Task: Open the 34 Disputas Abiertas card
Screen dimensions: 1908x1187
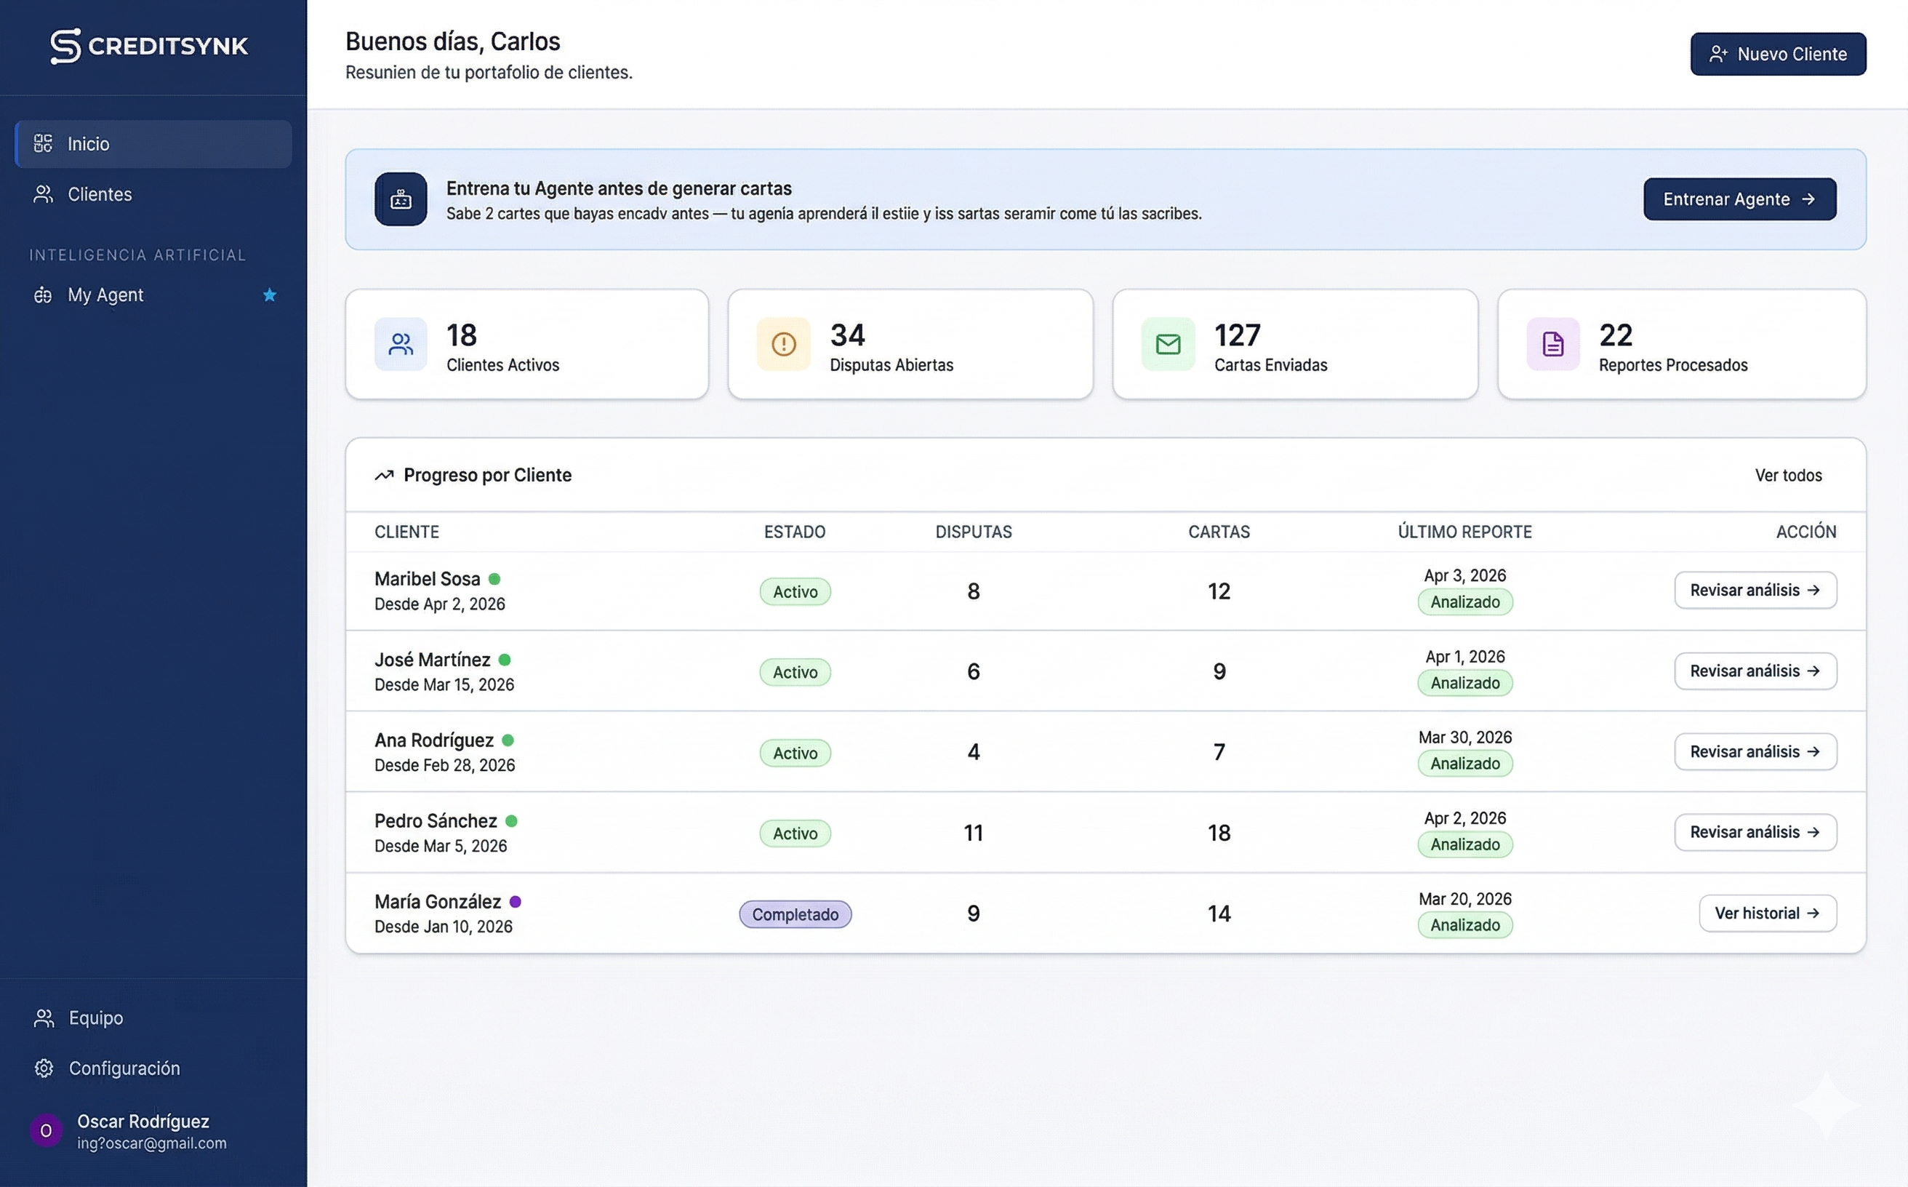Action: (x=910, y=344)
